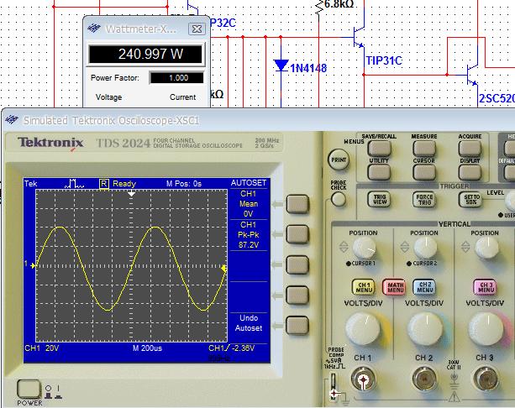
Task: Click the oscilloscope XSC1 window icon
Action: point(12,120)
